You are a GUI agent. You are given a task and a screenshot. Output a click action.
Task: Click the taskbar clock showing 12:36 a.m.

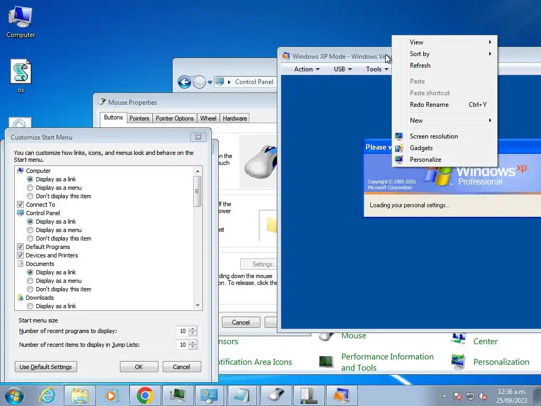(511, 395)
